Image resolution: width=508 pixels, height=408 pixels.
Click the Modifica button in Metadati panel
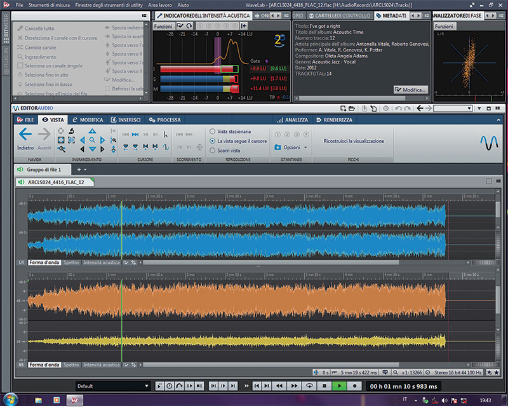coord(411,90)
